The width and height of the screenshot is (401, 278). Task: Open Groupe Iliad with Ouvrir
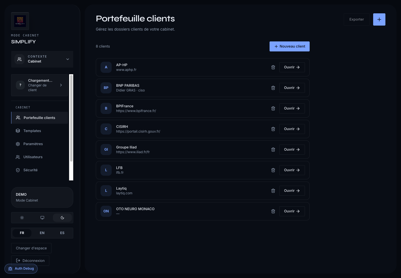pyautogui.click(x=292, y=150)
